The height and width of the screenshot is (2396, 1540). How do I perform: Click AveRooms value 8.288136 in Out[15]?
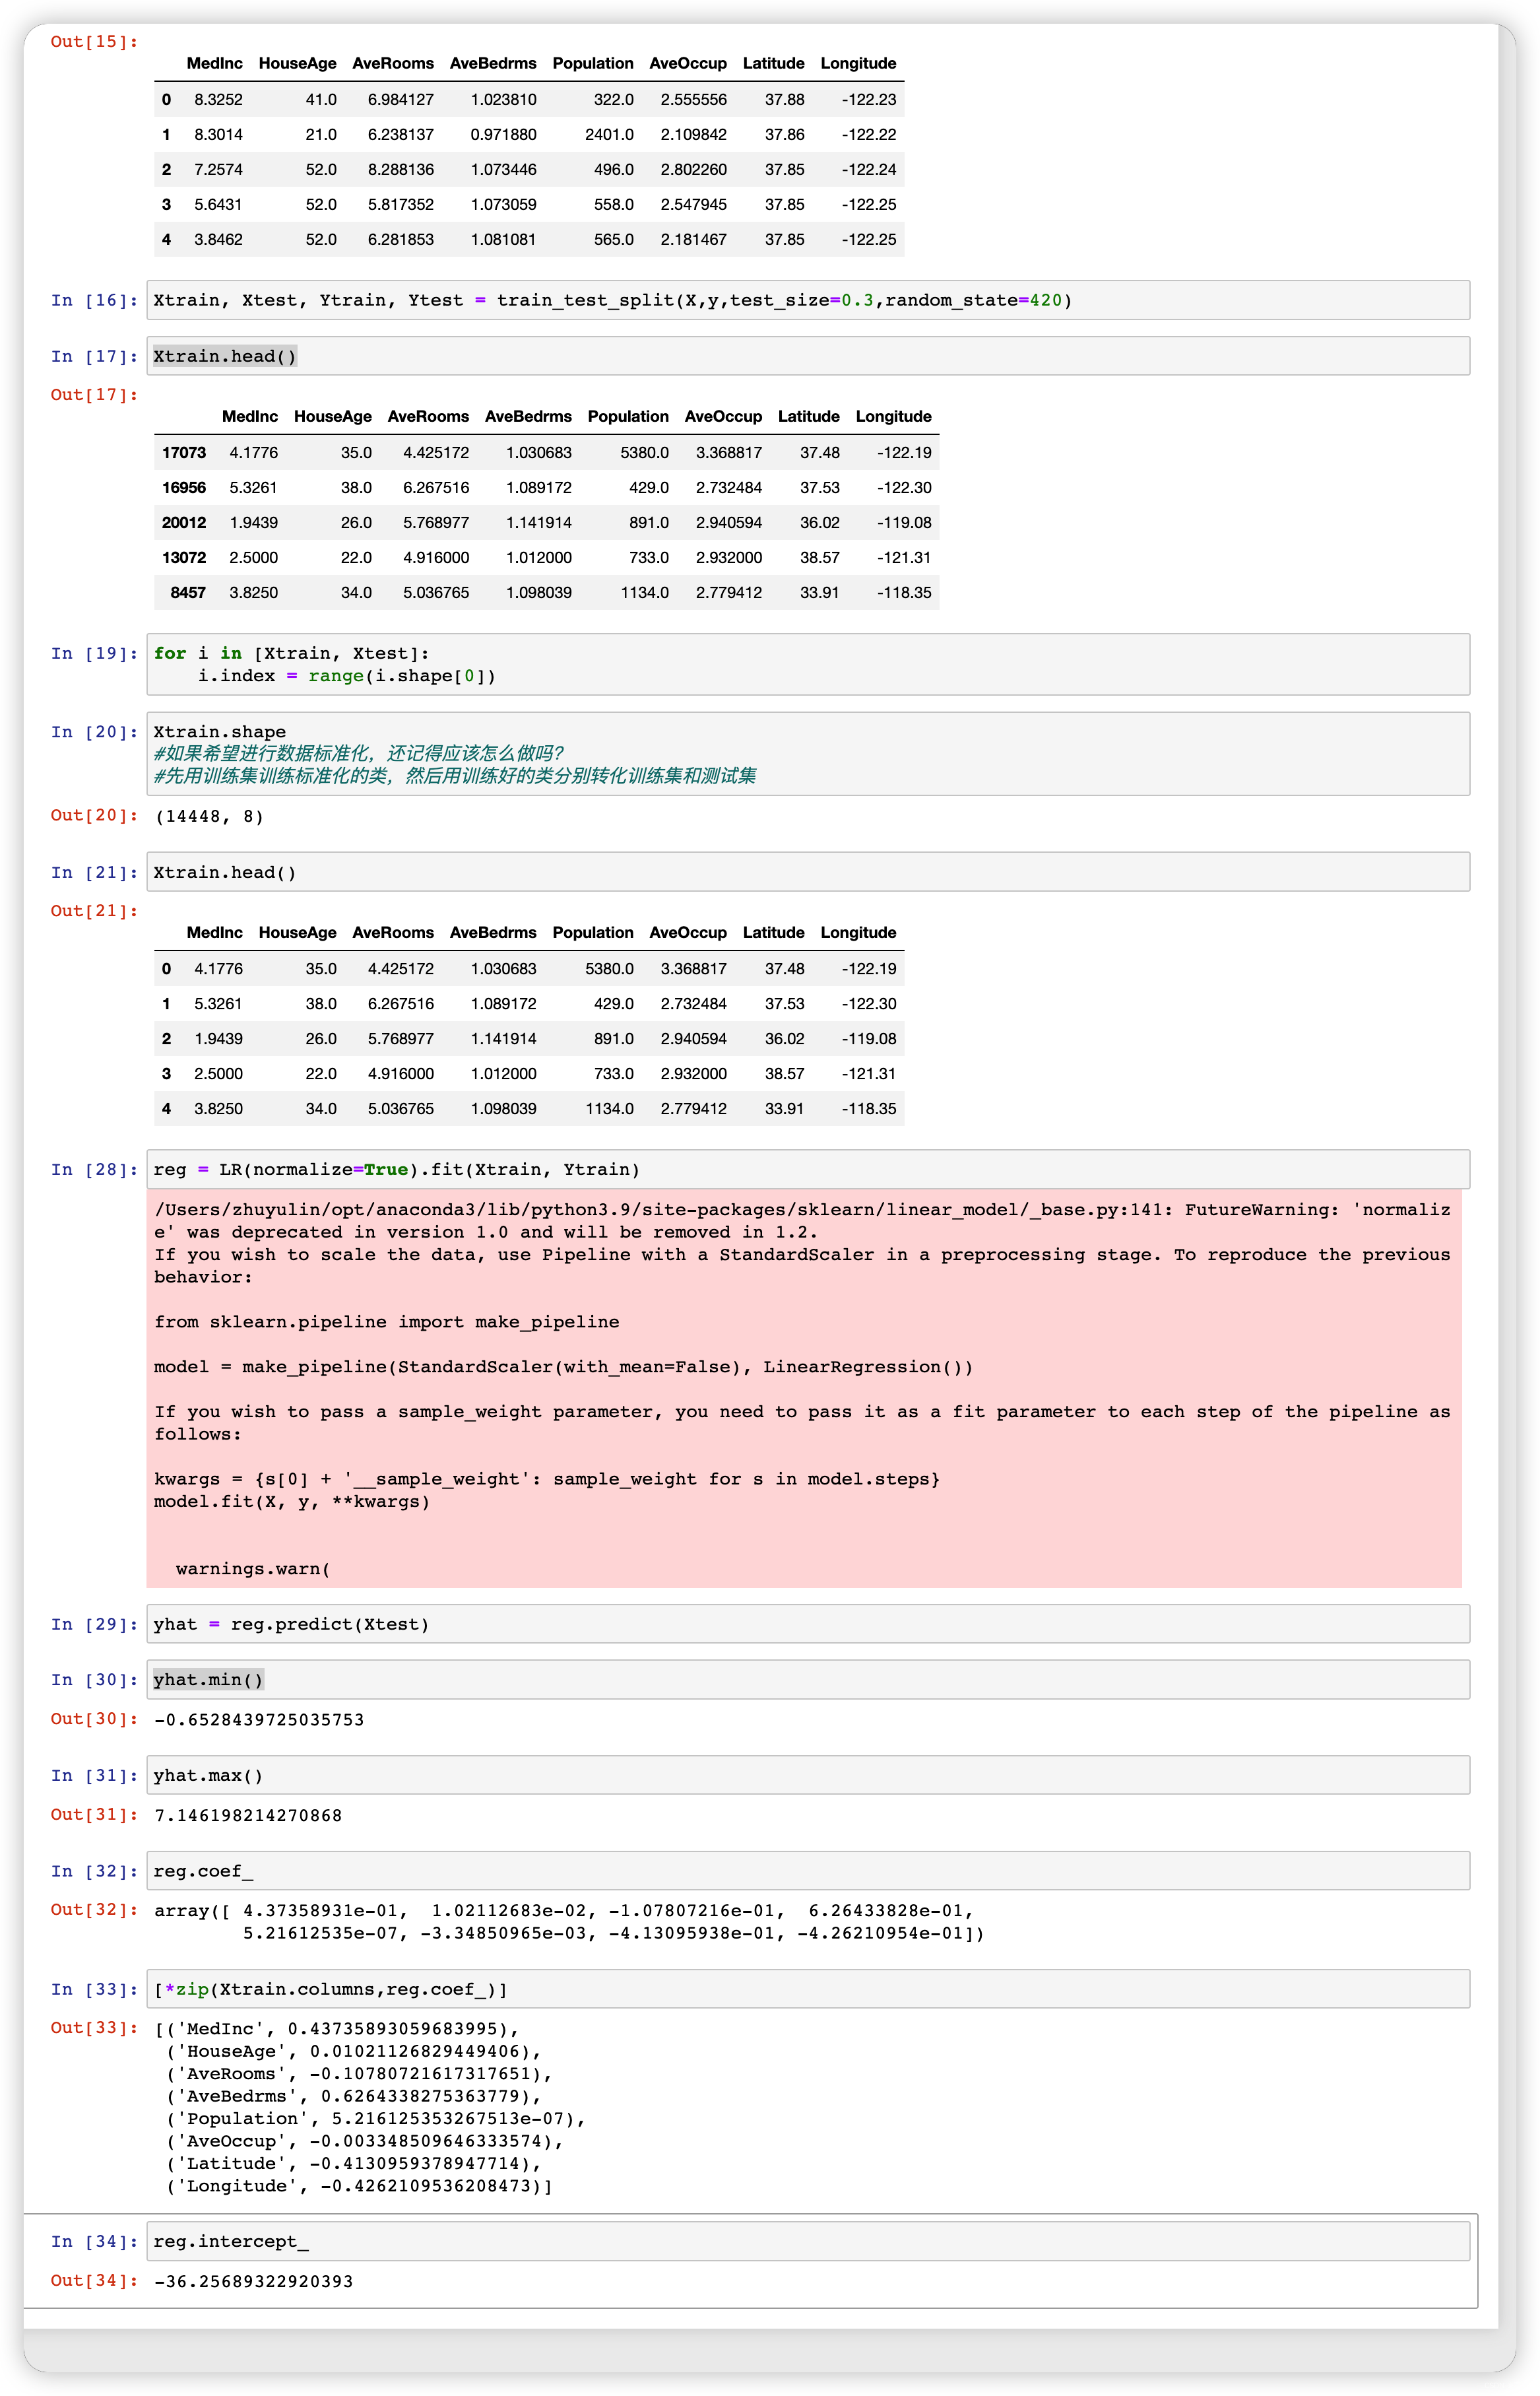400,169
